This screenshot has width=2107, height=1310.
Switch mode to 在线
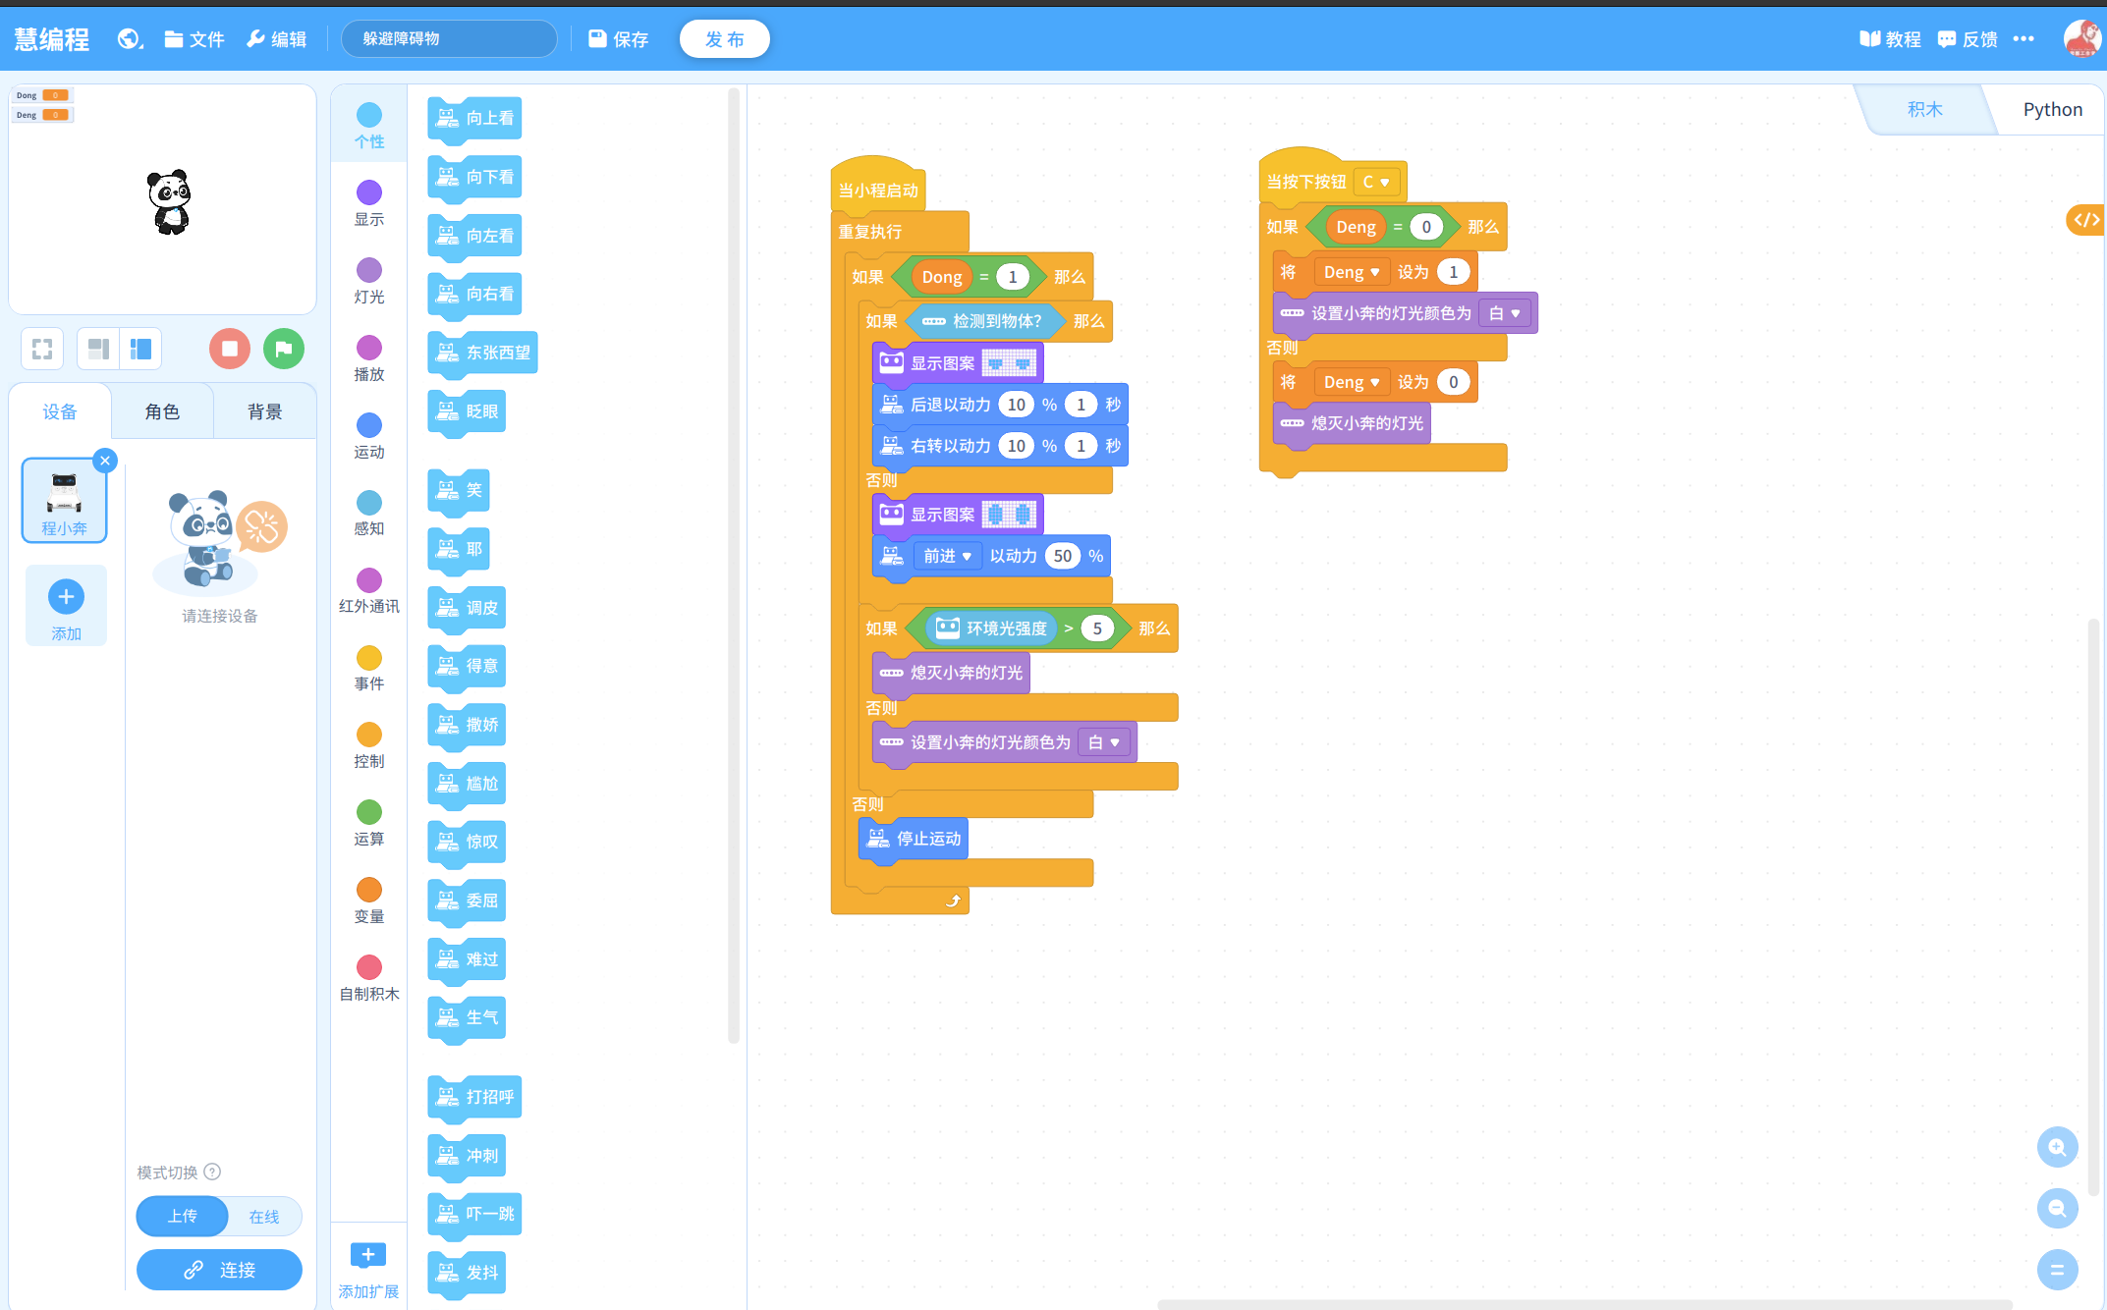coord(263,1216)
